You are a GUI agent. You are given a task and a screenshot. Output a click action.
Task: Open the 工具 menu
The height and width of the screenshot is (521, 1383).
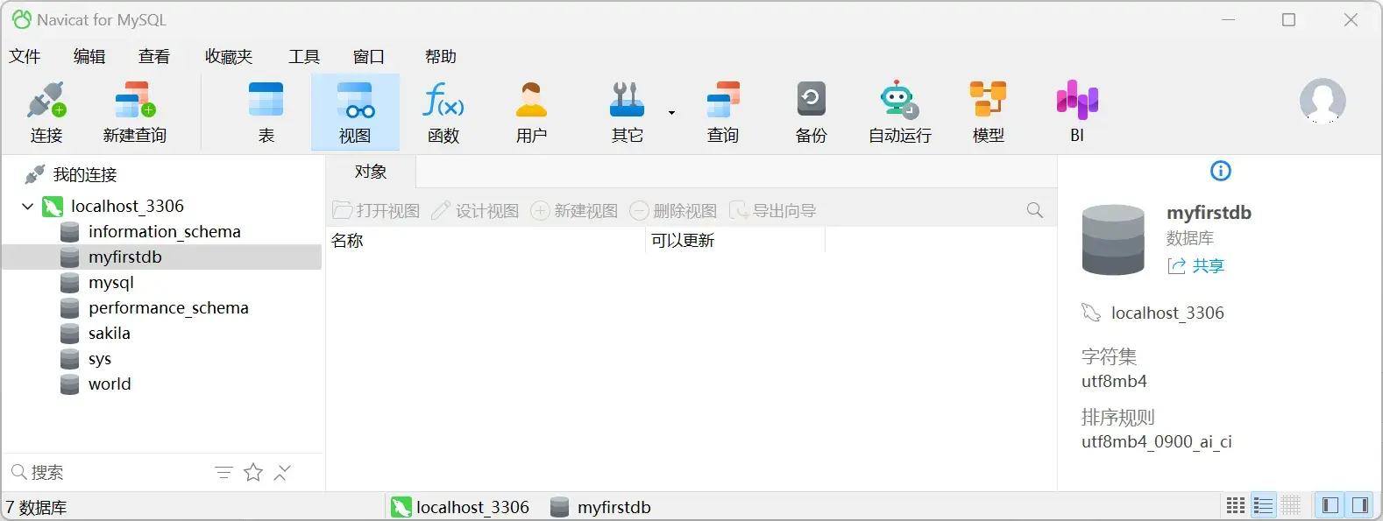coord(304,57)
